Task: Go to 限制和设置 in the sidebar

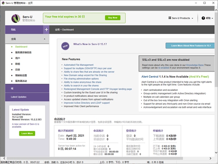Action: pyautogui.click(x=21, y=75)
